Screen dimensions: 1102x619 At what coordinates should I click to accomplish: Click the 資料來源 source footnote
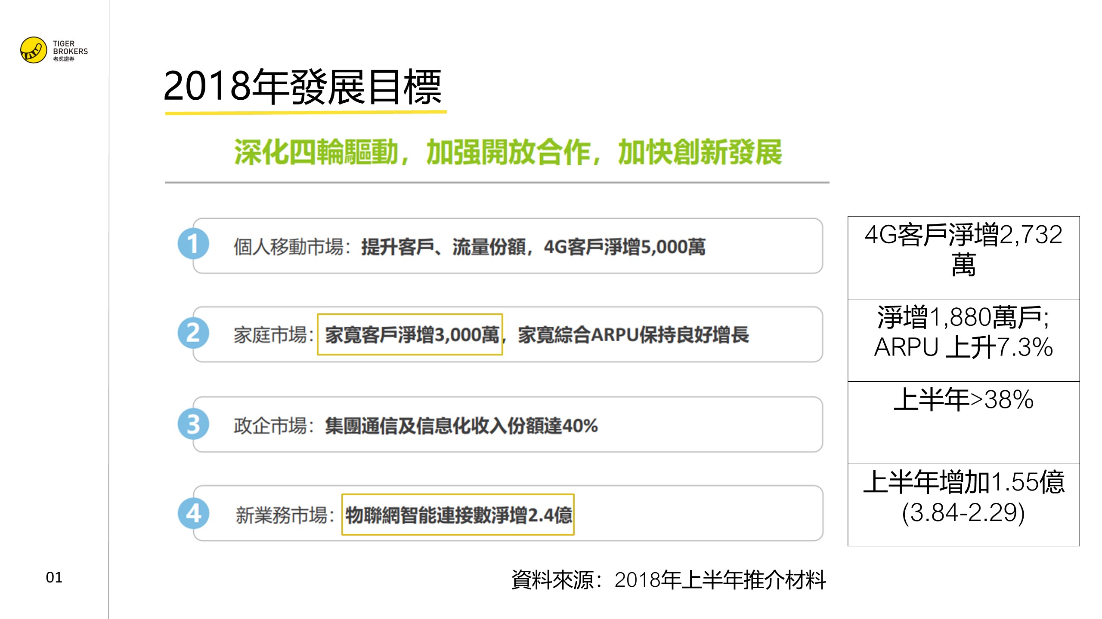point(668,580)
